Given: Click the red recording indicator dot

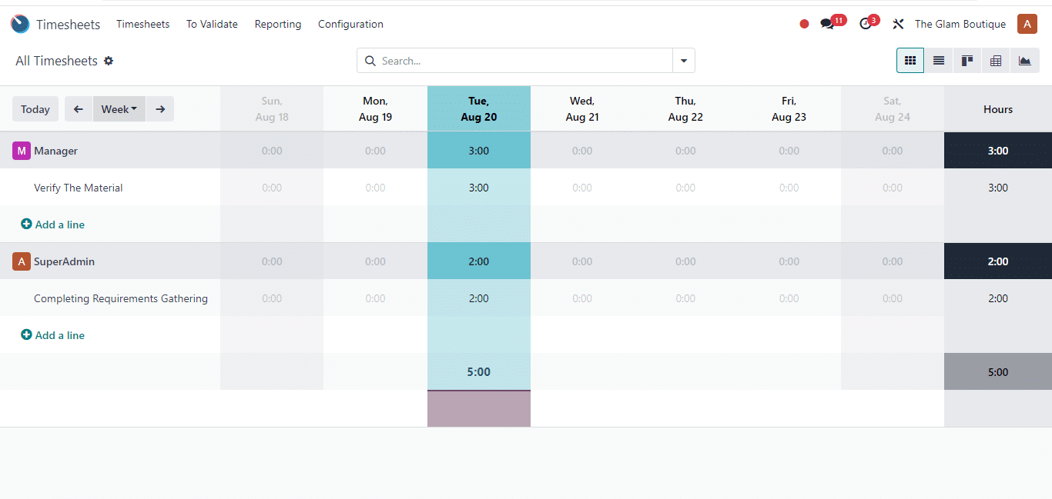Looking at the screenshot, I should [x=804, y=24].
